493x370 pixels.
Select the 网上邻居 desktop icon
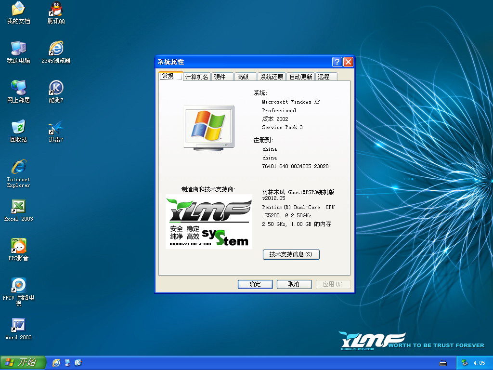point(18,88)
